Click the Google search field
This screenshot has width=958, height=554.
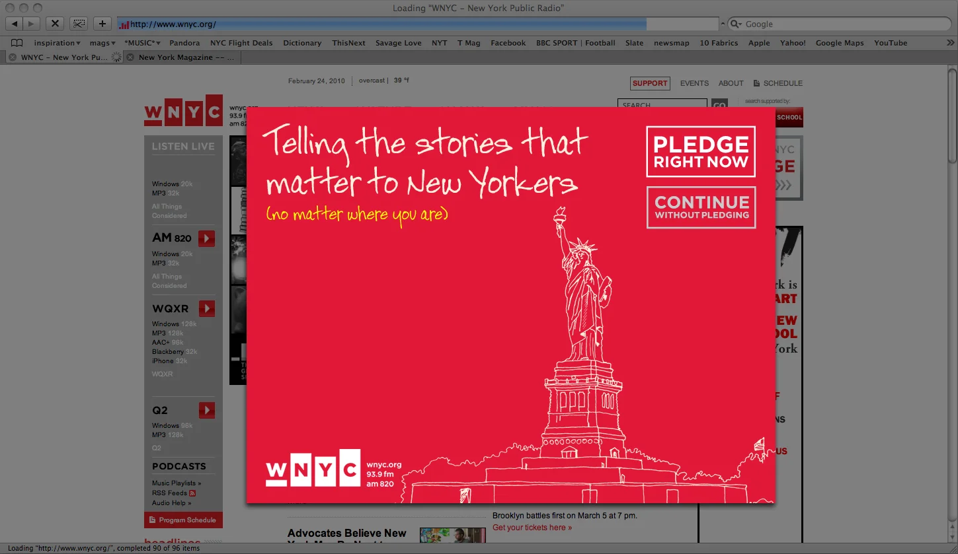click(x=840, y=24)
